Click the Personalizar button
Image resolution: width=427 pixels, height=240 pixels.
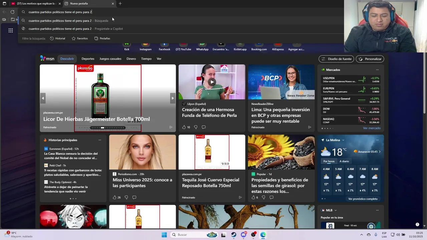click(370, 59)
